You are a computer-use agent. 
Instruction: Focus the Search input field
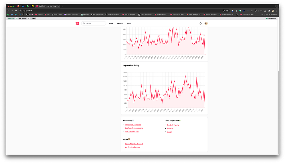point(94,23)
